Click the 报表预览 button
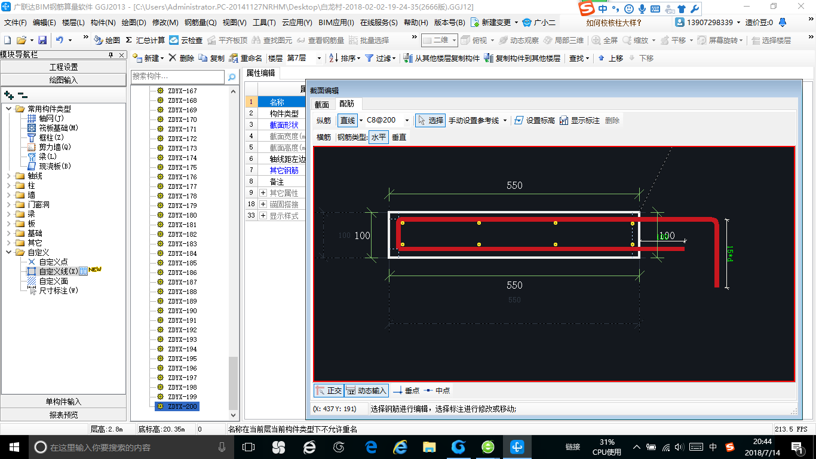The height and width of the screenshot is (459, 816). click(63, 415)
